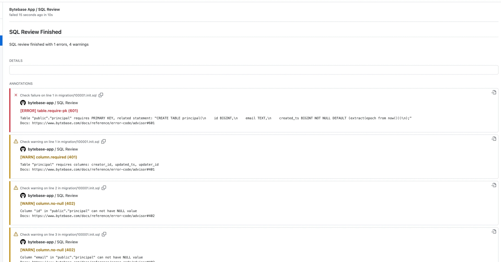View raw details of column.required warning annotation

pyautogui.click(x=494, y=139)
